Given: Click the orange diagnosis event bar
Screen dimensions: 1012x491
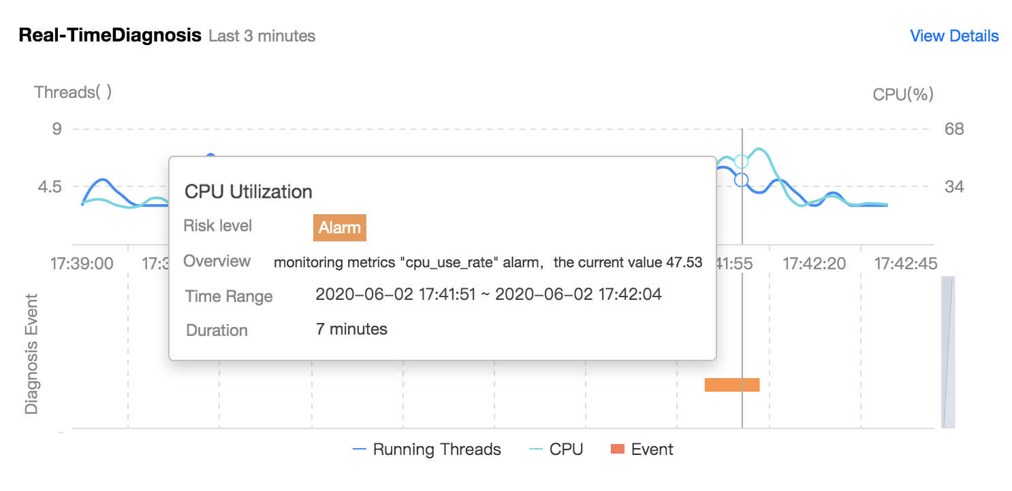Looking at the screenshot, I should (x=732, y=385).
